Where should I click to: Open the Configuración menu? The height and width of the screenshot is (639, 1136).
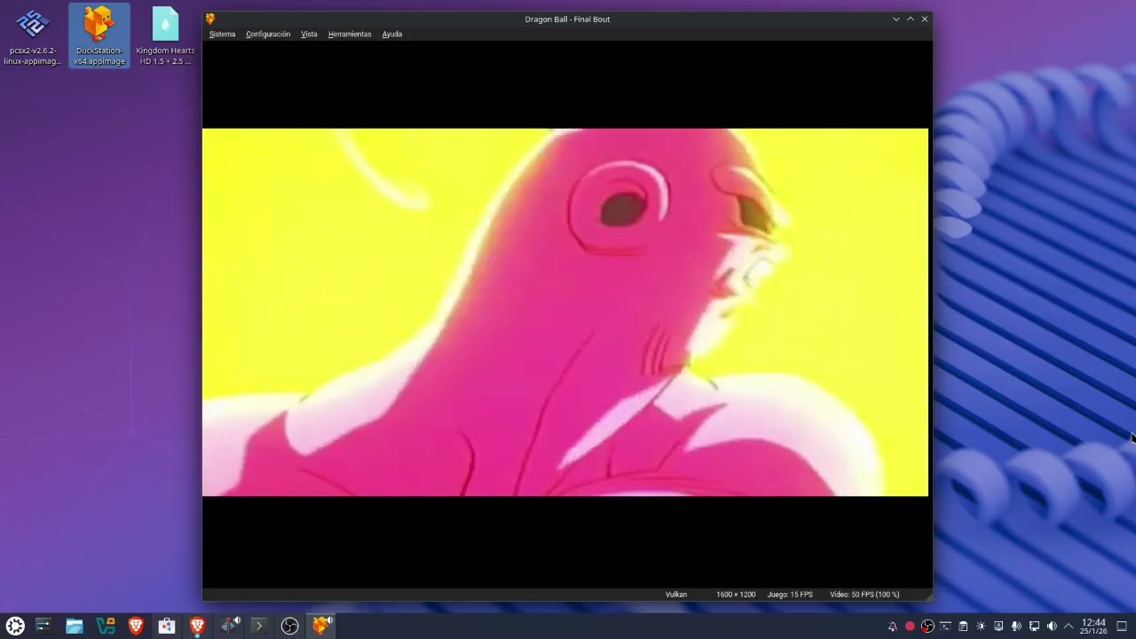268,34
